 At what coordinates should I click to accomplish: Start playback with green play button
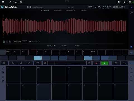pyautogui.click(x=105, y=63)
